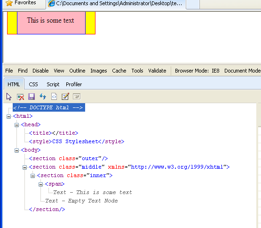Collapse the span node
The image size is (261, 228).
click(x=40, y=184)
